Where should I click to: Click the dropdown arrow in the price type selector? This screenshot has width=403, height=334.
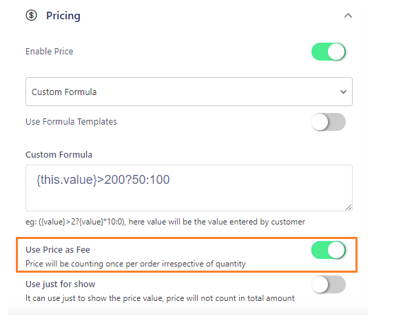pos(343,92)
